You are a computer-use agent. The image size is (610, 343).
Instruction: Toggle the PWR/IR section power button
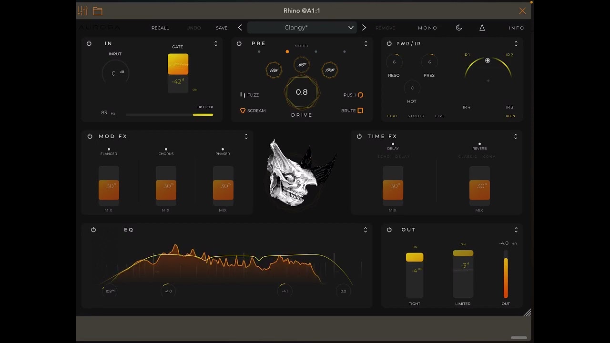tap(389, 43)
